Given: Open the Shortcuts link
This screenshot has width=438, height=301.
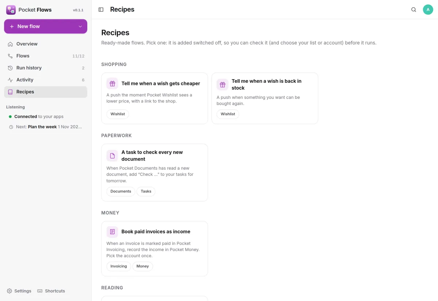Looking at the screenshot, I should (x=51, y=291).
